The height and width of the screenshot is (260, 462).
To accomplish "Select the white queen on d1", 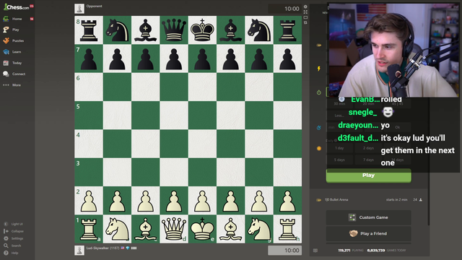I will click(x=174, y=229).
